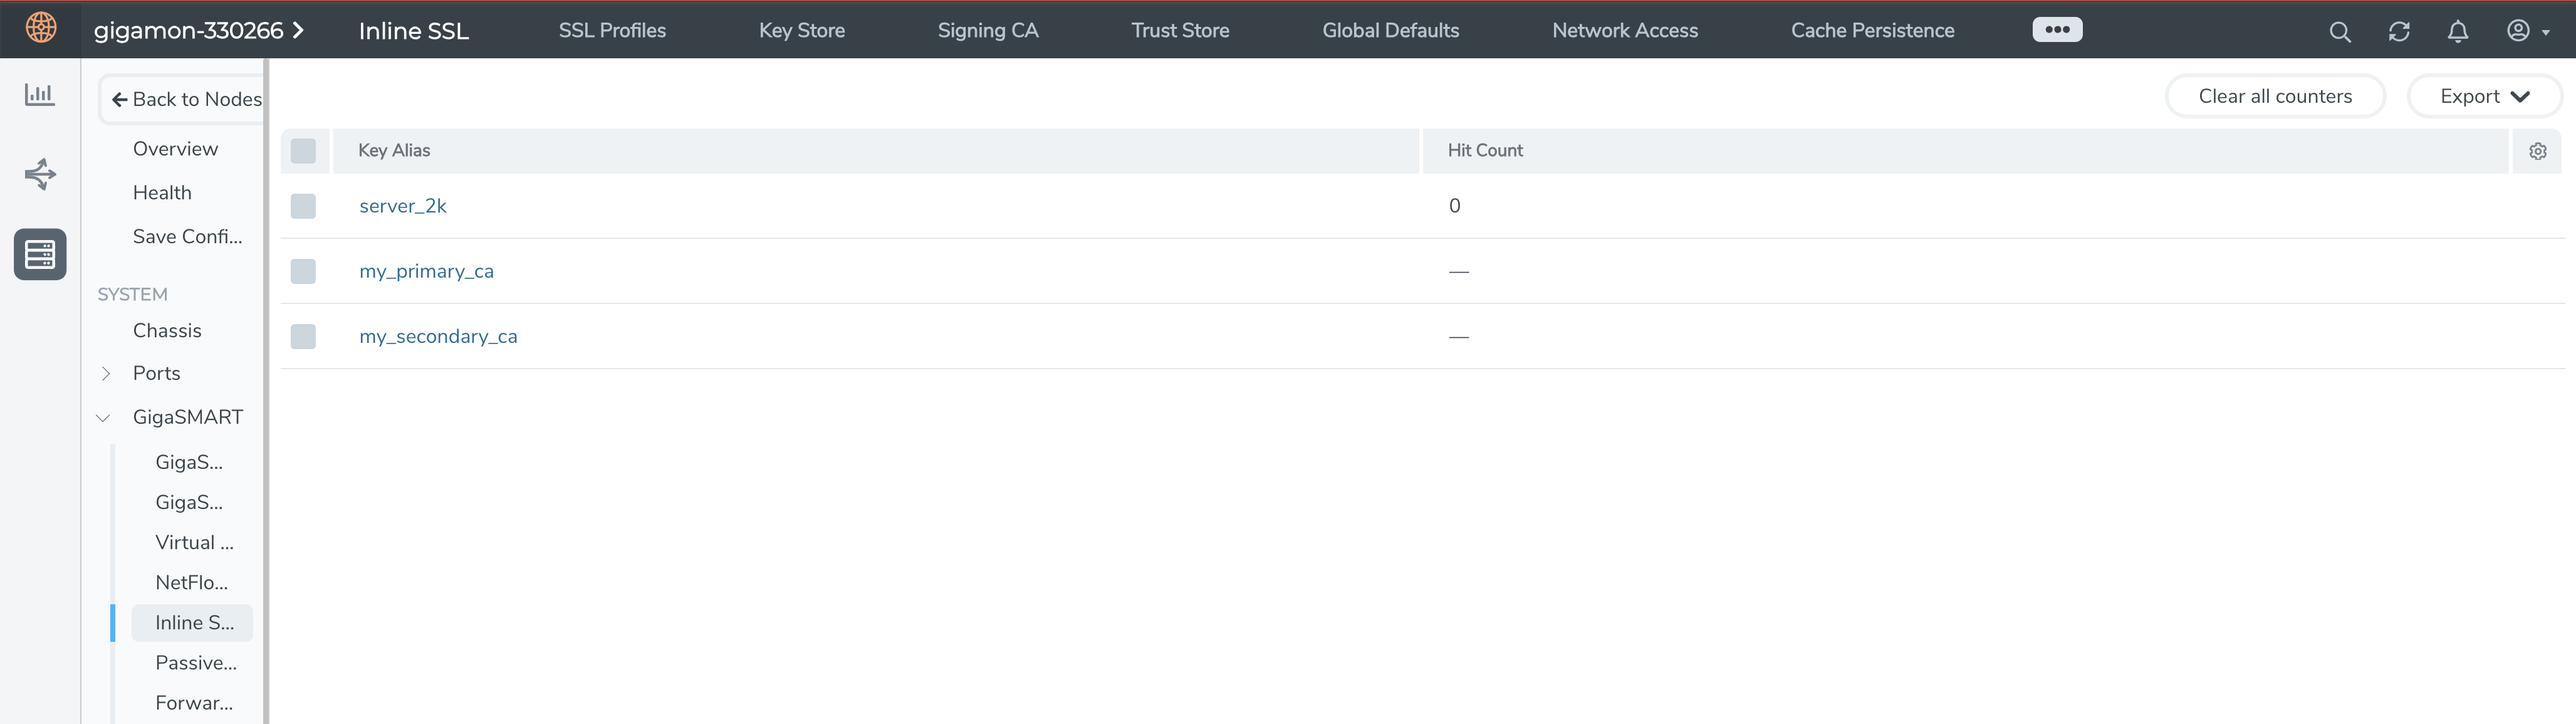Open the user account menu icon

tap(2519, 31)
